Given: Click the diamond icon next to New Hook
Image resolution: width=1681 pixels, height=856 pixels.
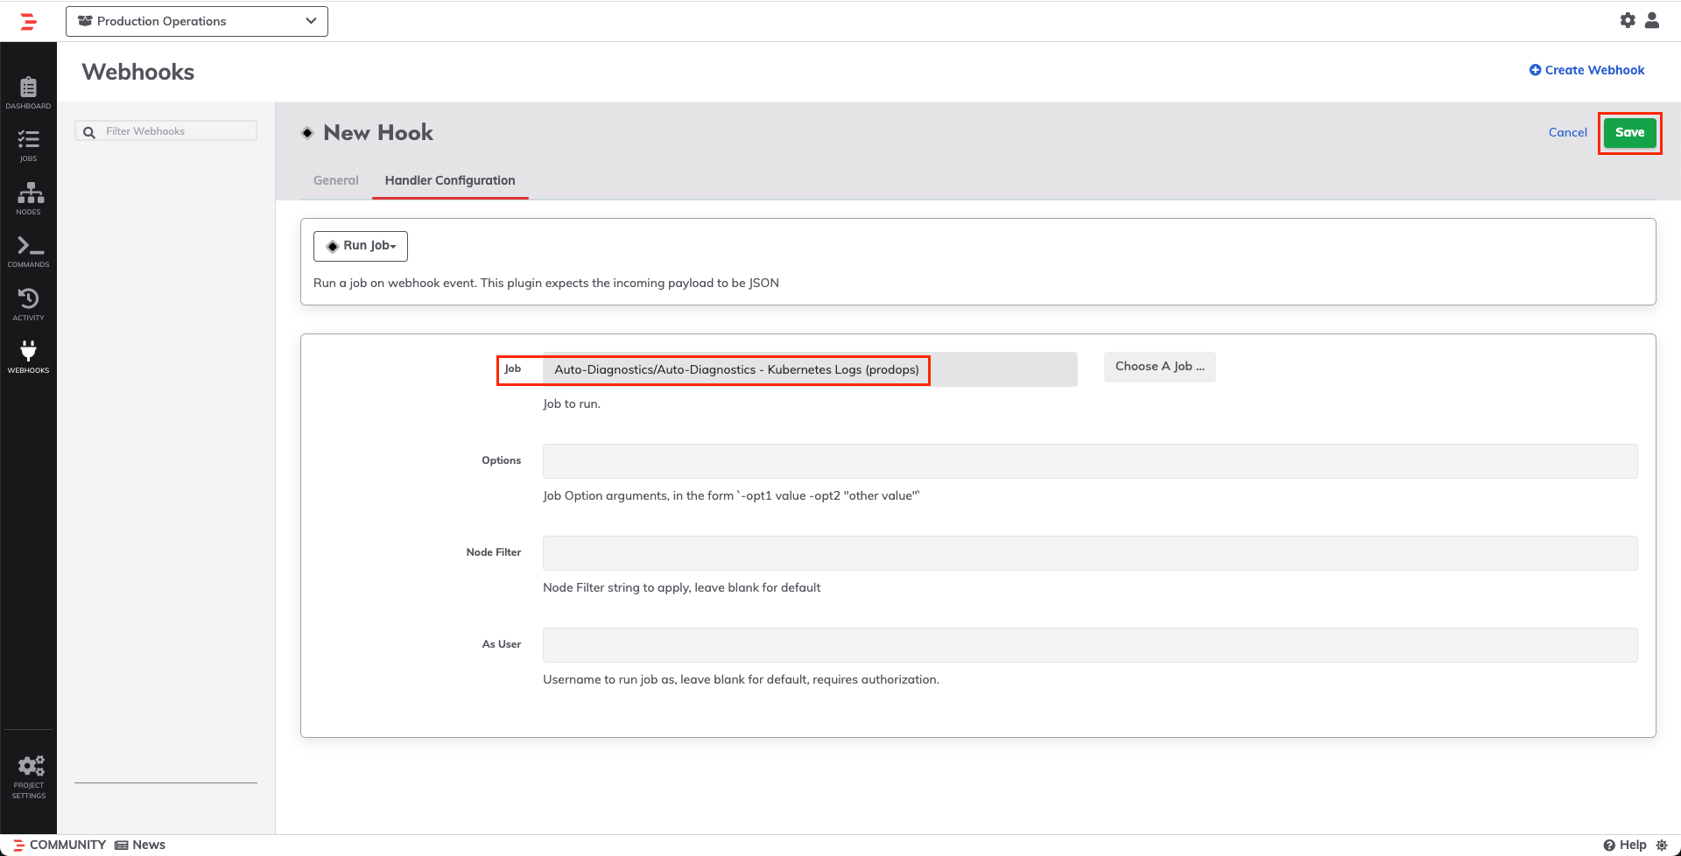Looking at the screenshot, I should coord(307,133).
